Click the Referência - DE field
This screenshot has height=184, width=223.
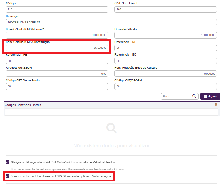tap(166, 48)
